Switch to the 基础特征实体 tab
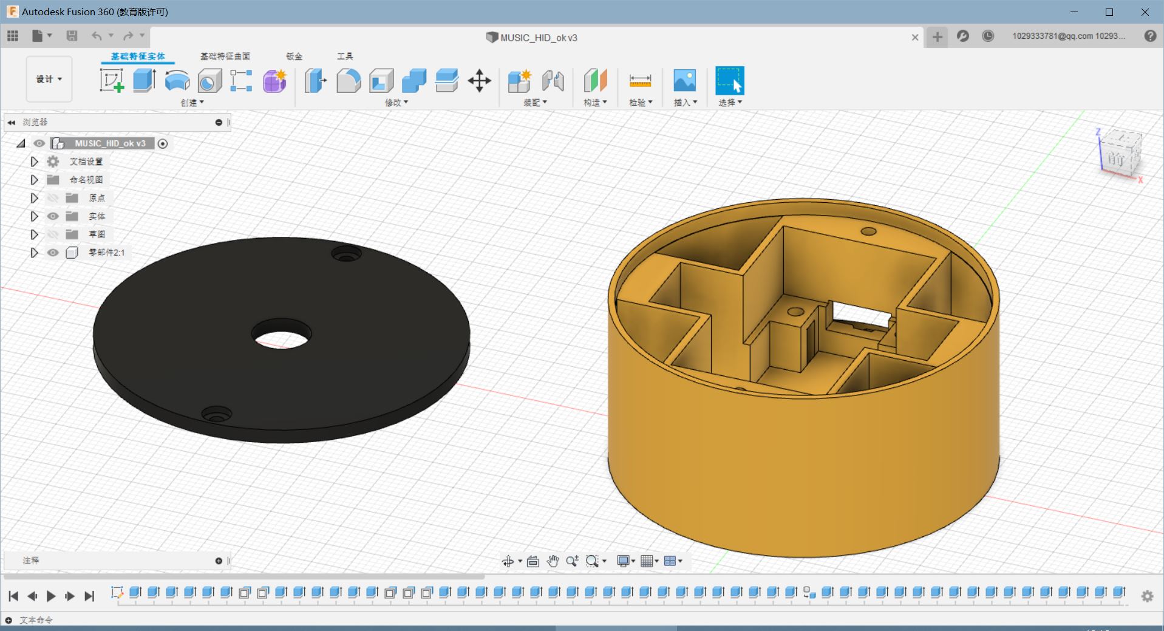 [138, 56]
